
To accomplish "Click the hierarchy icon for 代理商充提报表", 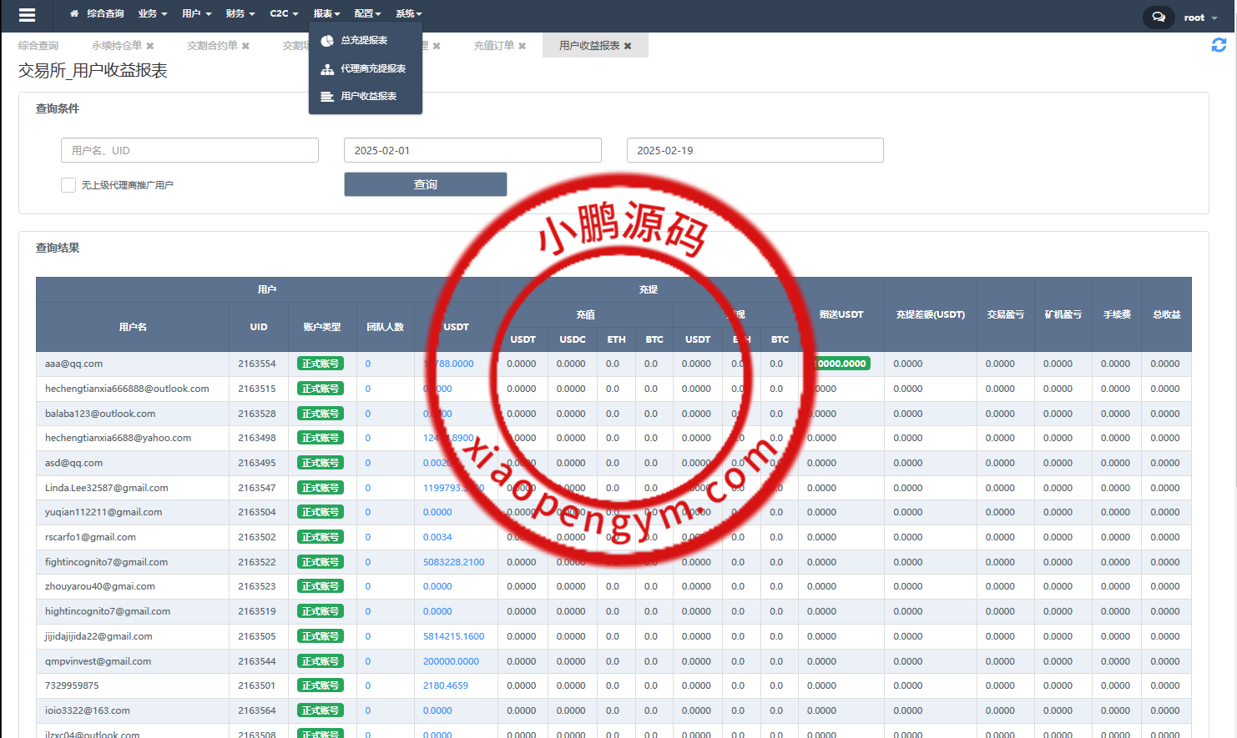I will point(327,69).
